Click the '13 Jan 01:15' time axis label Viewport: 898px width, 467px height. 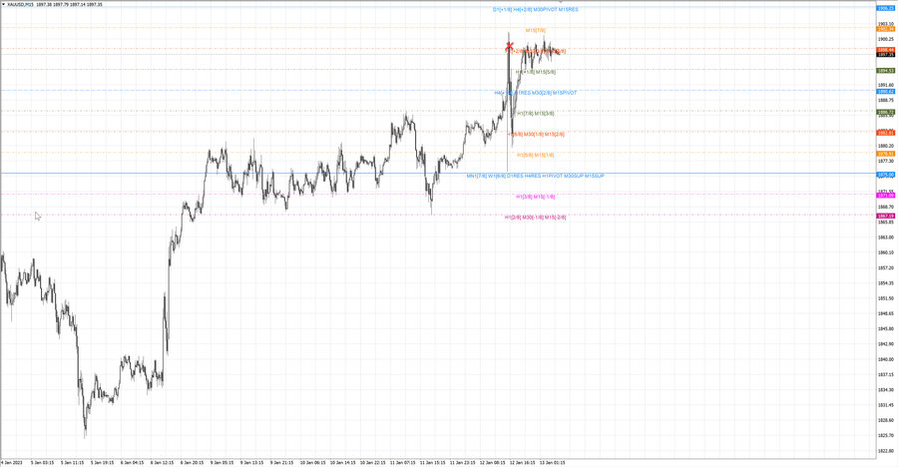click(552, 462)
